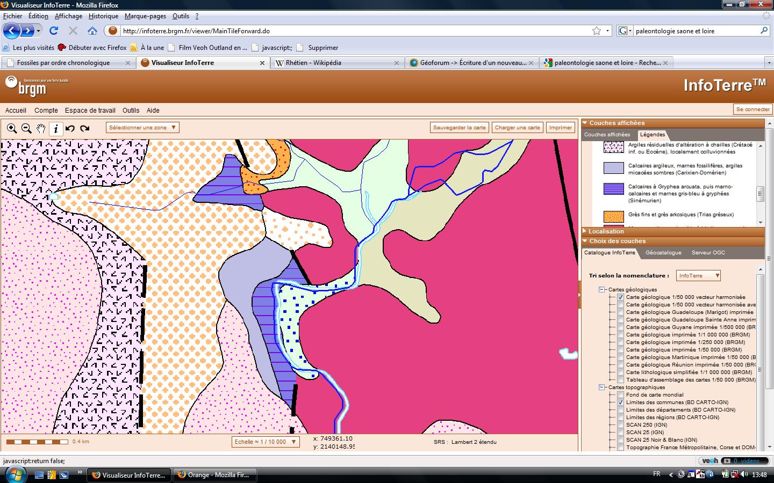Activate the pan hand tool
774x483 pixels.
[x=41, y=128]
